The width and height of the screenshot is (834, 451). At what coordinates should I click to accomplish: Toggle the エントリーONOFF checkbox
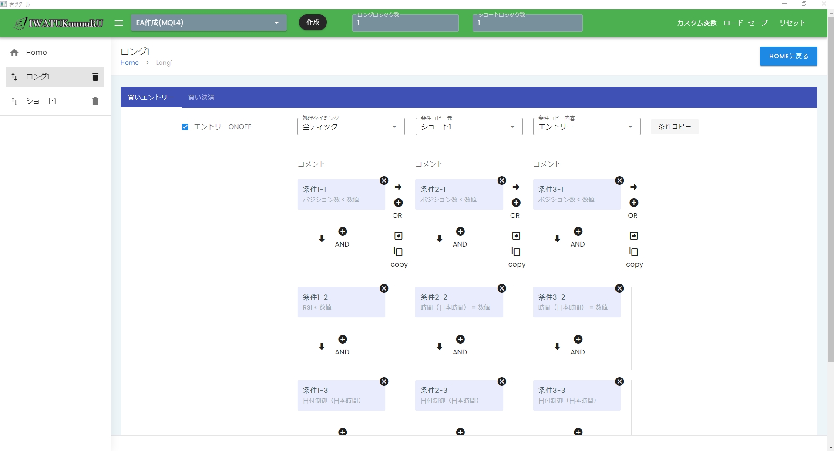[x=185, y=127]
